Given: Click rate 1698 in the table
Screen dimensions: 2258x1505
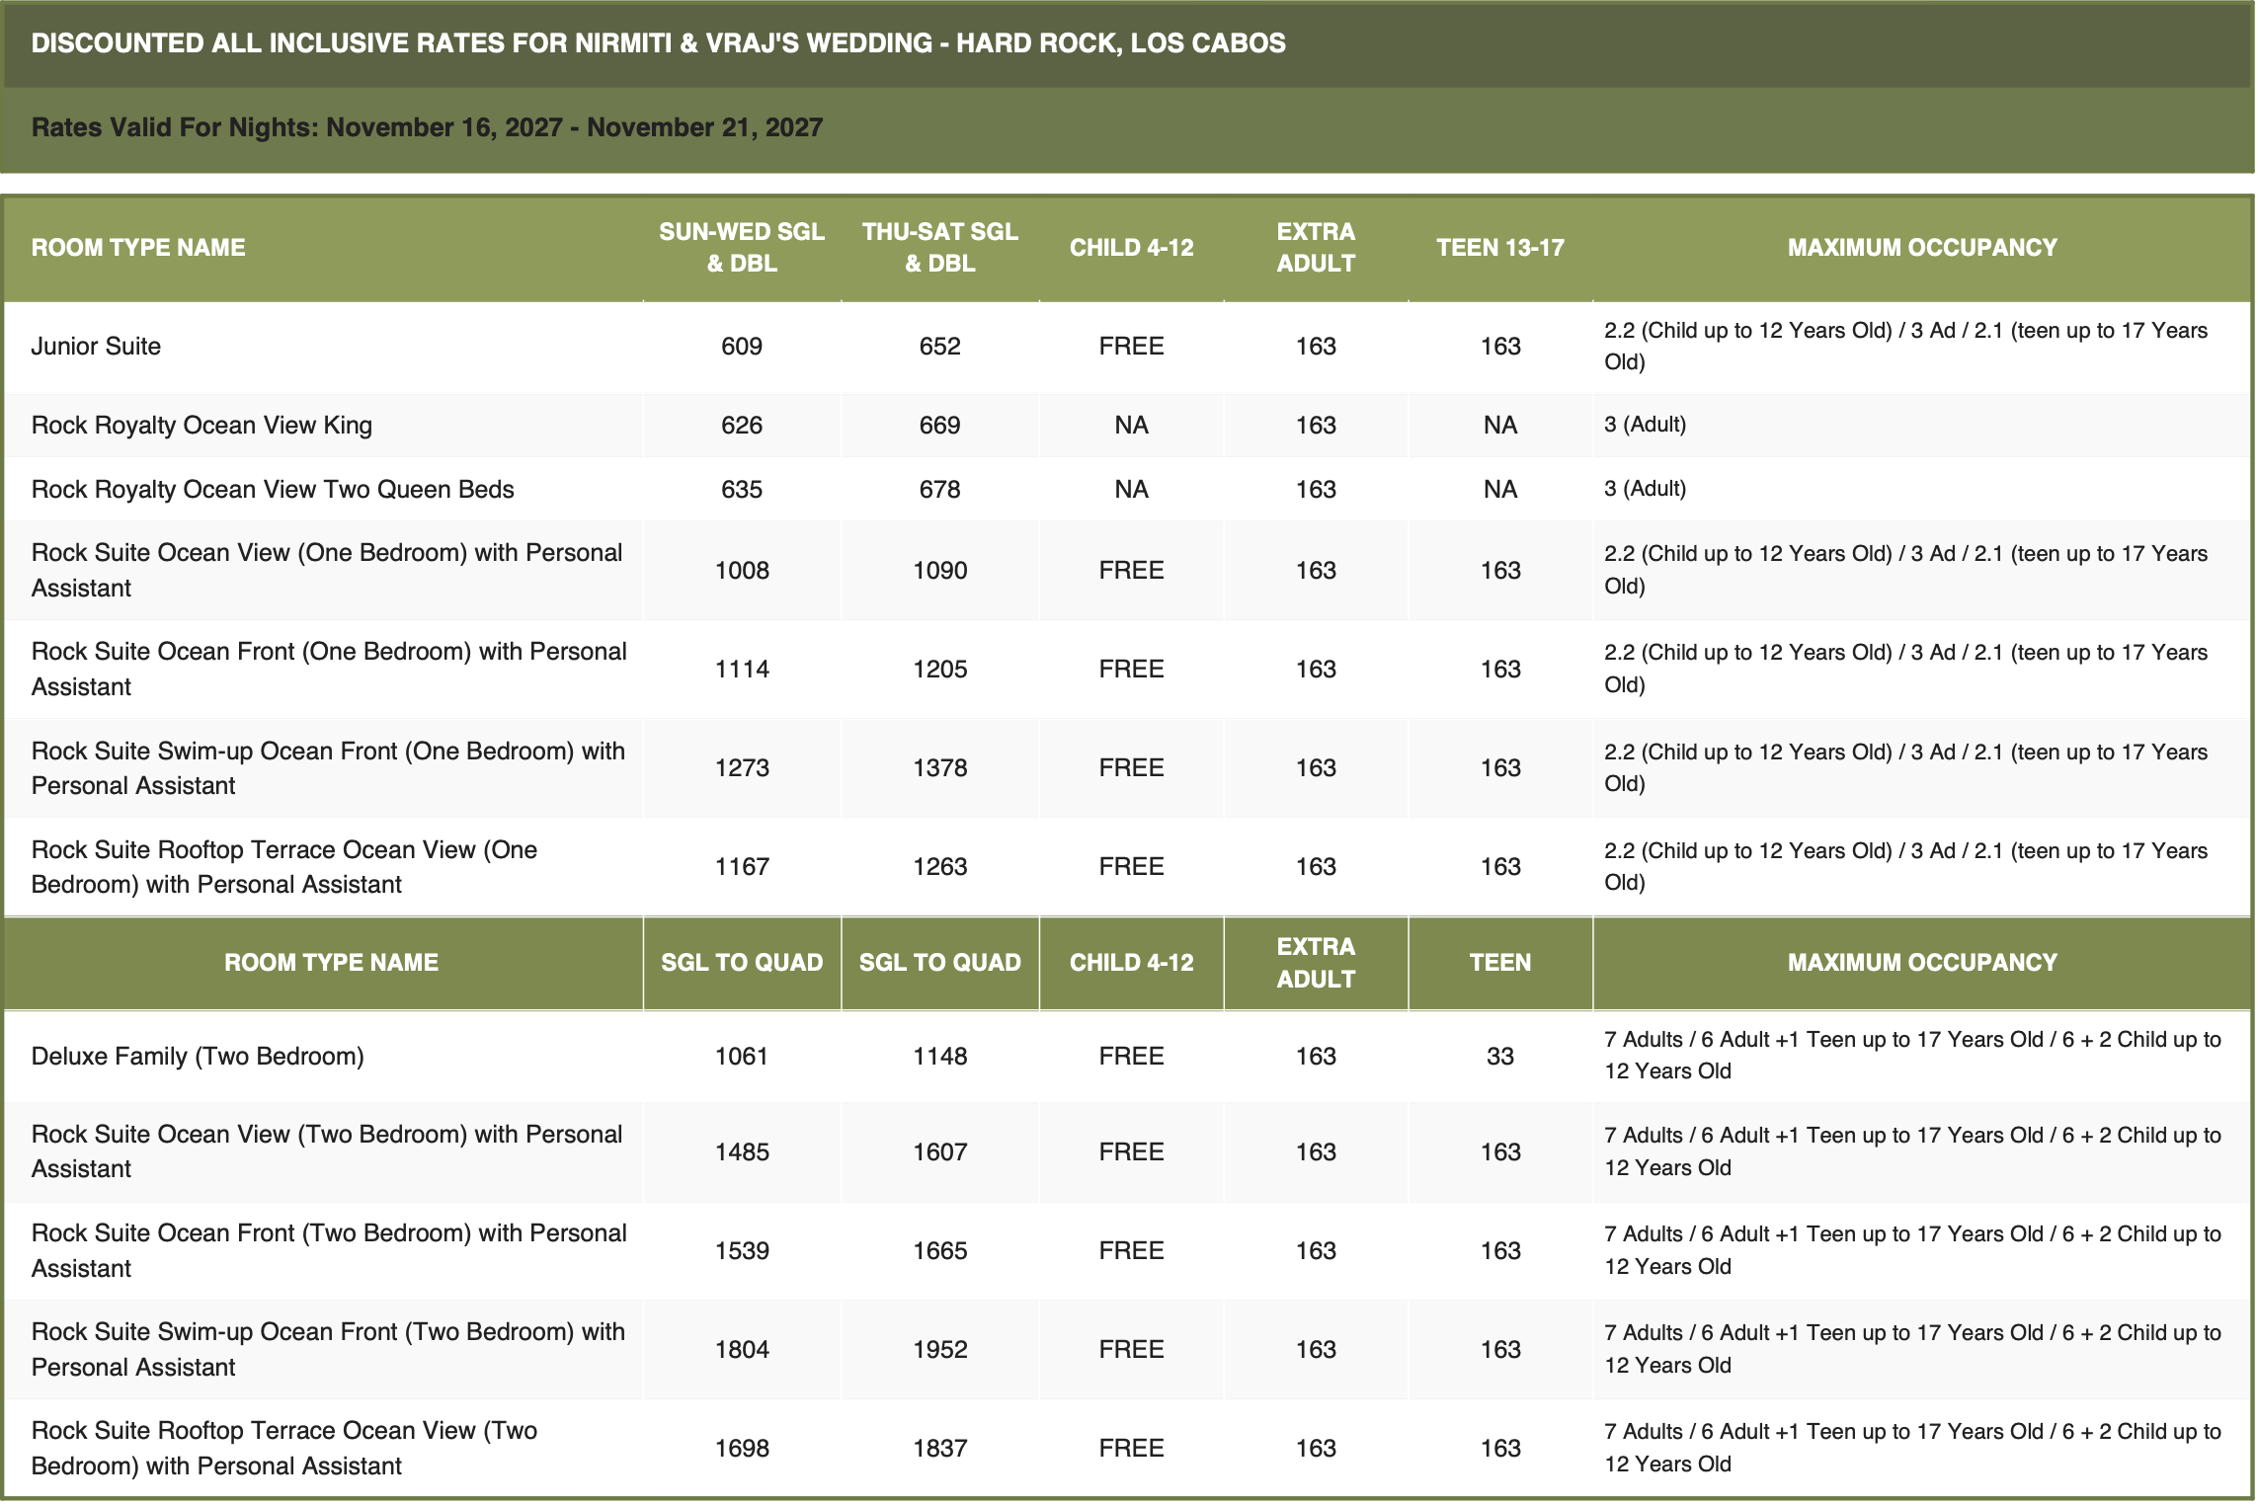Looking at the screenshot, I should tap(742, 1448).
